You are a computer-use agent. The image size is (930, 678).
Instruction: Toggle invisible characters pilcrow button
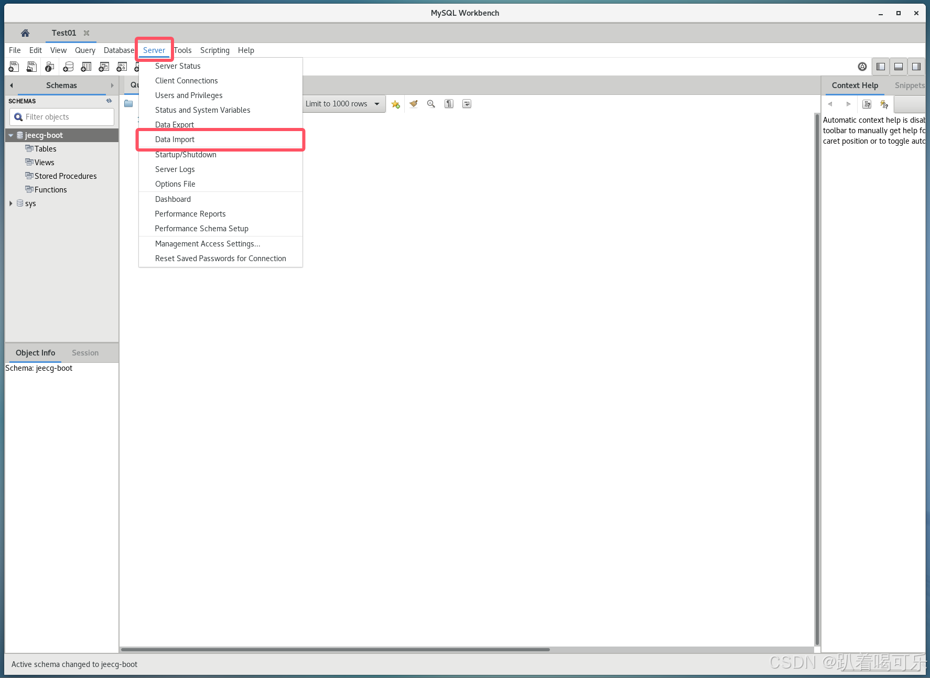449,104
